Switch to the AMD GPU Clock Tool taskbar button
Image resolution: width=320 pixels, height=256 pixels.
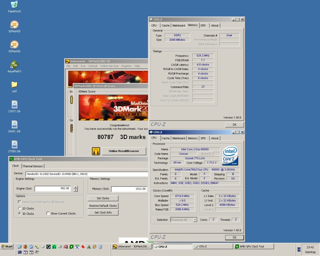tap(254, 246)
